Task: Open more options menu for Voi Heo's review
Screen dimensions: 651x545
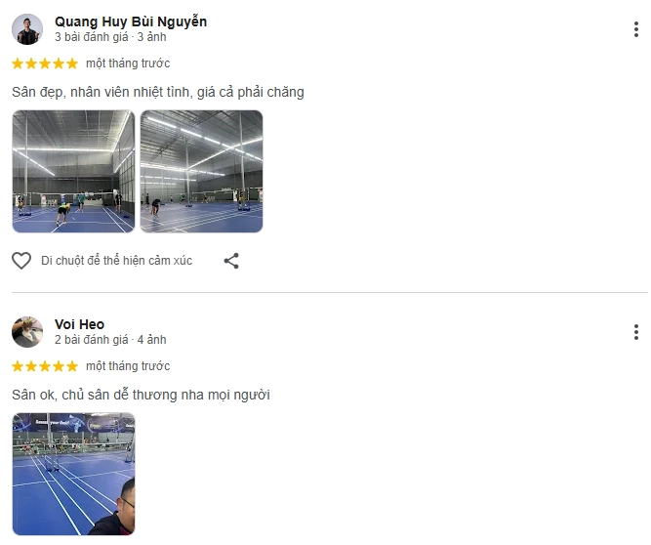Action: [x=636, y=332]
